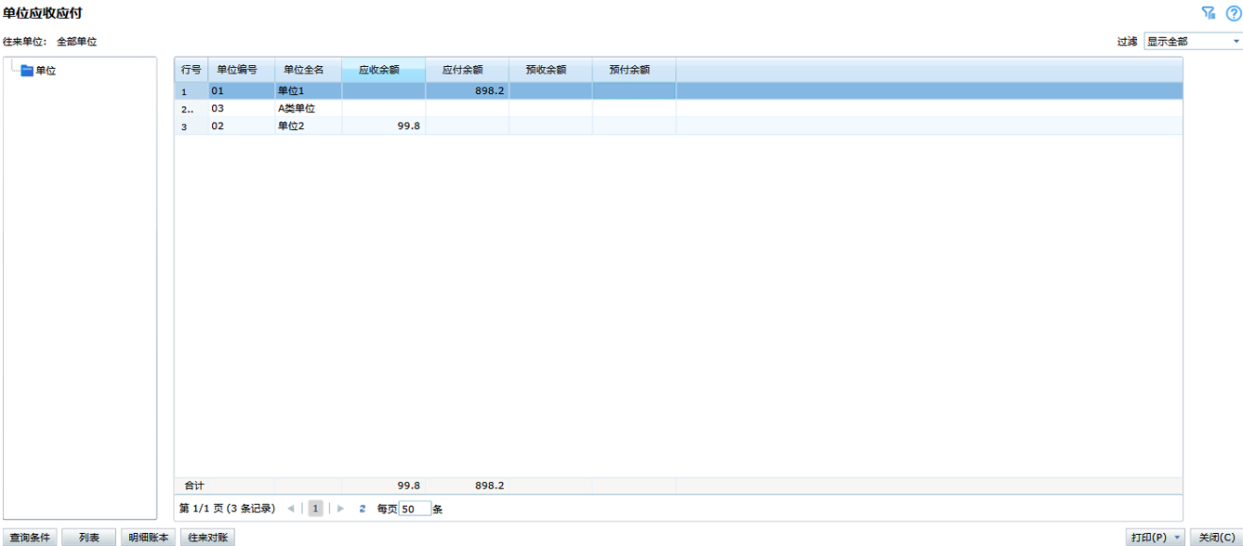Click the 应收余额 column header
1243x546 pixels.
[x=383, y=70]
